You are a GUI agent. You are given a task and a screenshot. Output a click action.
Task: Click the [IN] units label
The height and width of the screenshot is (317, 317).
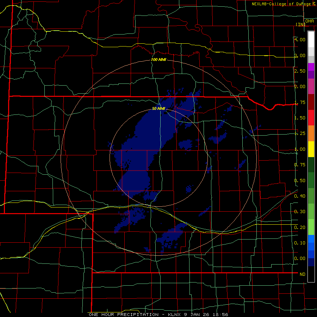tap(301, 24)
